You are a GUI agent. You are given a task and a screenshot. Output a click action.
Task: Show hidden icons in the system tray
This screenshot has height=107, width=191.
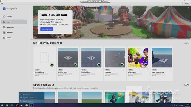tap(172, 105)
